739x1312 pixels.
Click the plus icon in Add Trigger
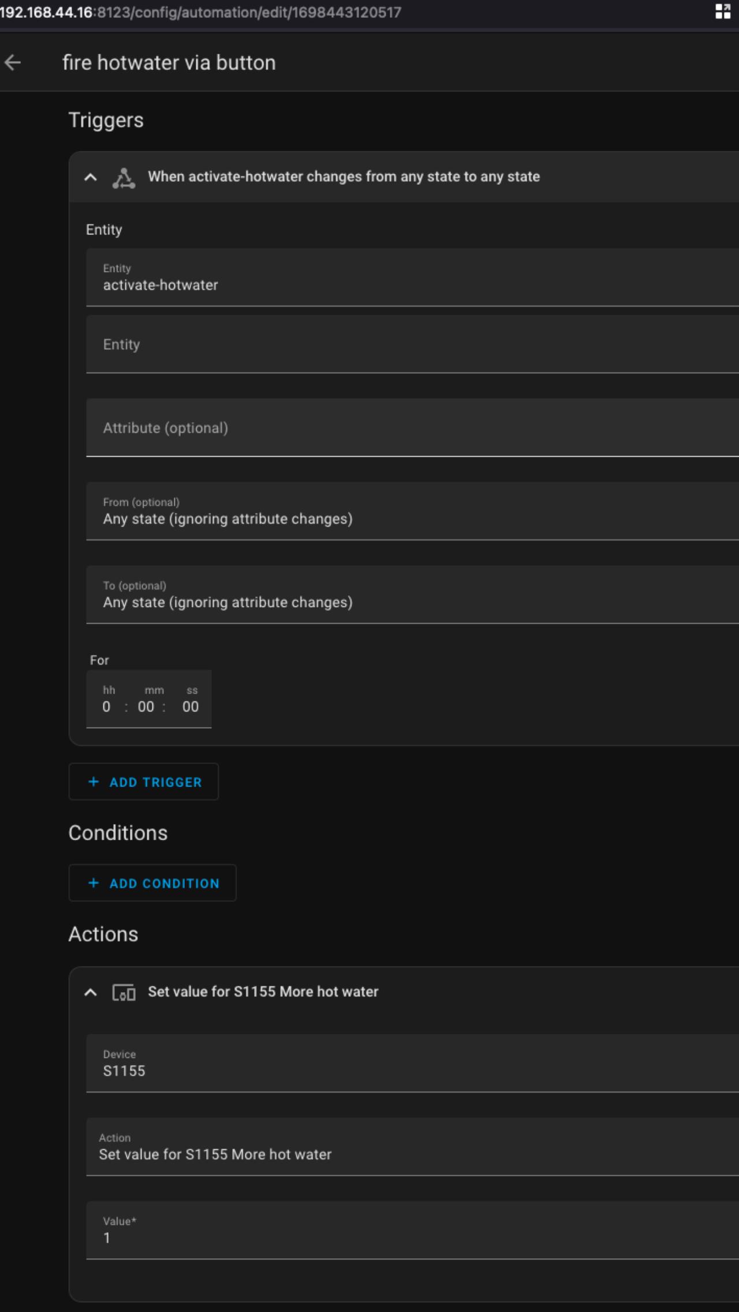[x=94, y=782]
